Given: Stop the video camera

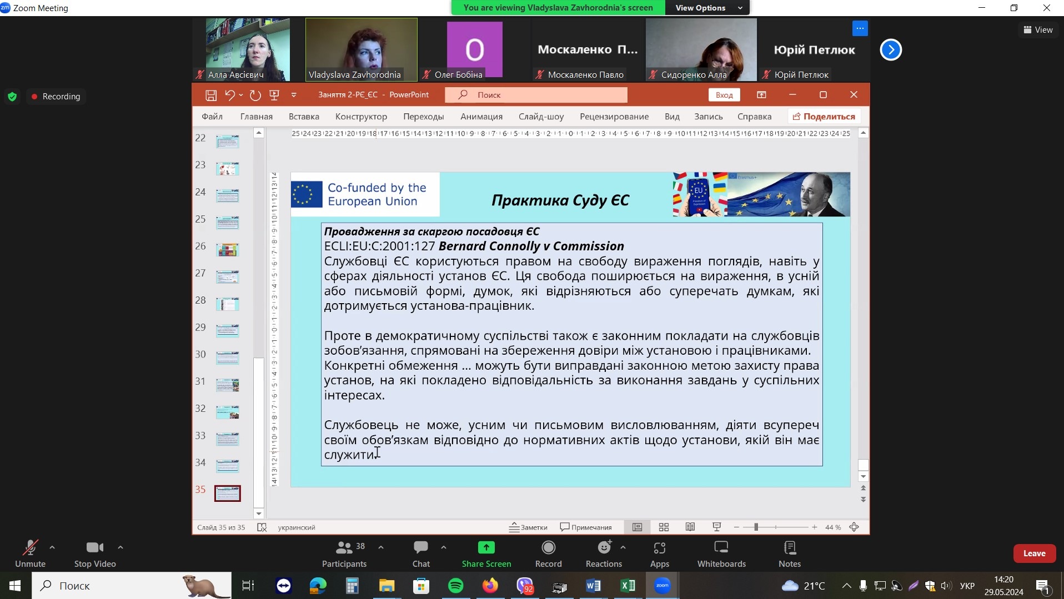Looking at the screenshot, I should (94, 553).
